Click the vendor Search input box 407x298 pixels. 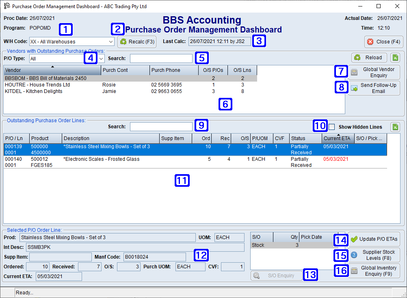pos(160,58)
